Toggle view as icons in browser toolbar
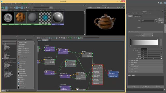This screenshot has width=166, height=93. click(x=6, y=8)
